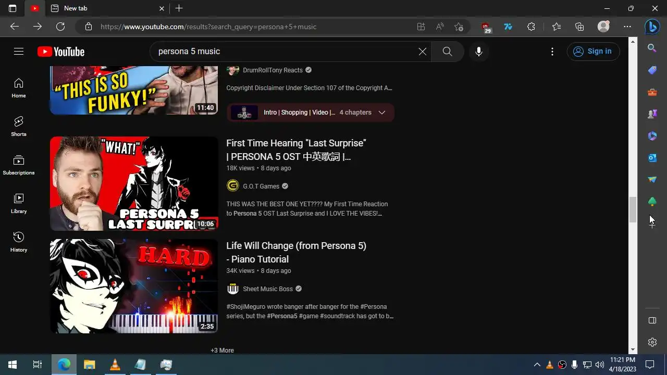Viewport: 667px width, 375px height.
Task: Open the Edge sidebar search icon
Action: coord(652,48)
